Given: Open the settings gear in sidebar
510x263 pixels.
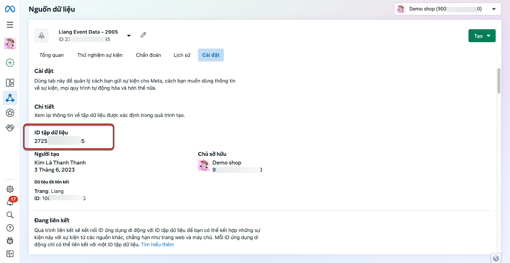Looking at the screenshot, I should tap(10, 189).
